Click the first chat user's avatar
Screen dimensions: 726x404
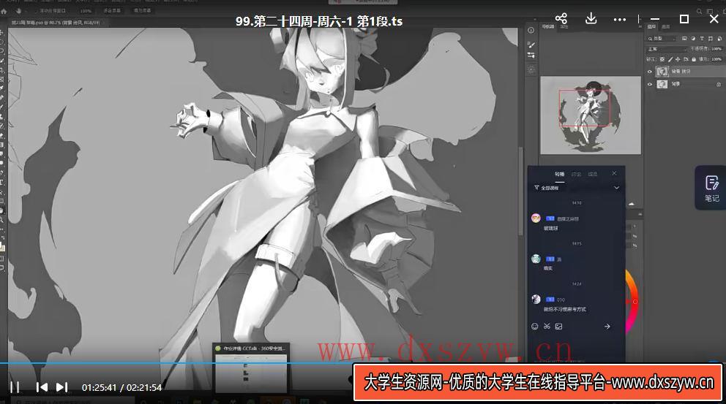pos(536,218)
